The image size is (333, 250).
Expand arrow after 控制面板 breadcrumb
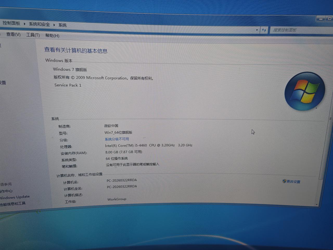click(24, 24)
